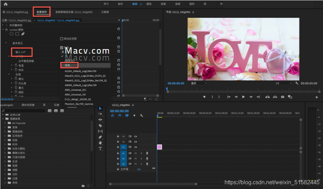Step forward one frame
This screenshot has height=189, width=323.
point(251,97)
